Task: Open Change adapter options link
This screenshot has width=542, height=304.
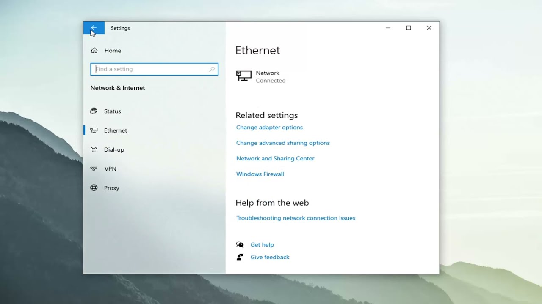Action: (x=269, y=127)
